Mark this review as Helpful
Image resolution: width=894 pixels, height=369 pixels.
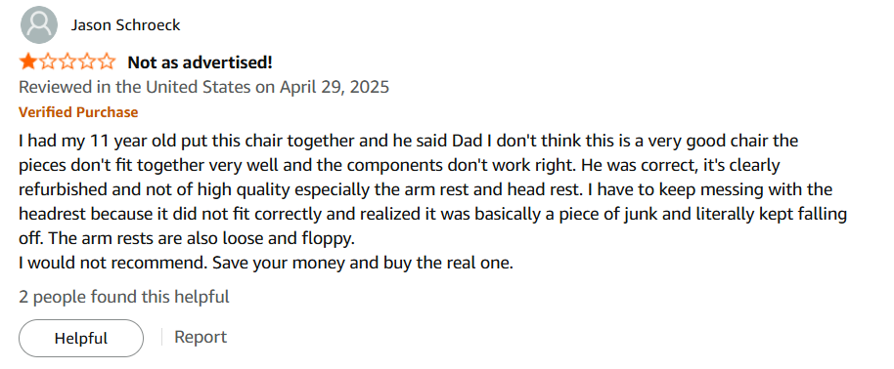tap(81, 338)
